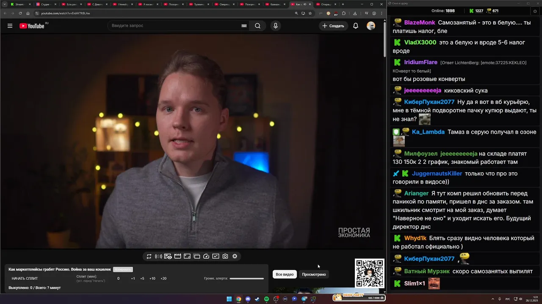Image resolution: width=542 pixels, height=304 pixels.
Task: Open a new browser tab
Action: pyautogui.click(x=343, y=4)
